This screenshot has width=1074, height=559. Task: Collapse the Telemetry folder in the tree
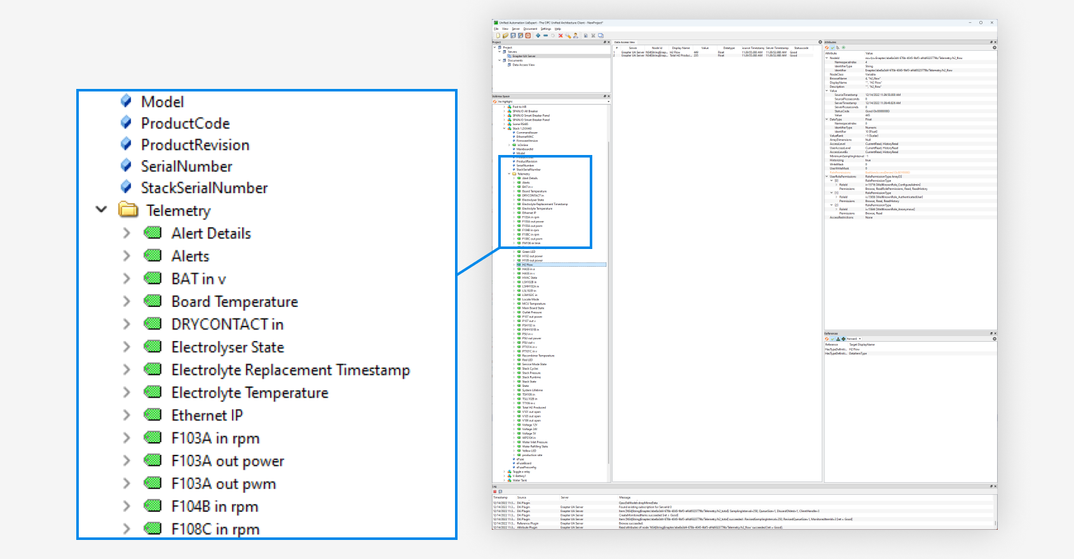509,174
